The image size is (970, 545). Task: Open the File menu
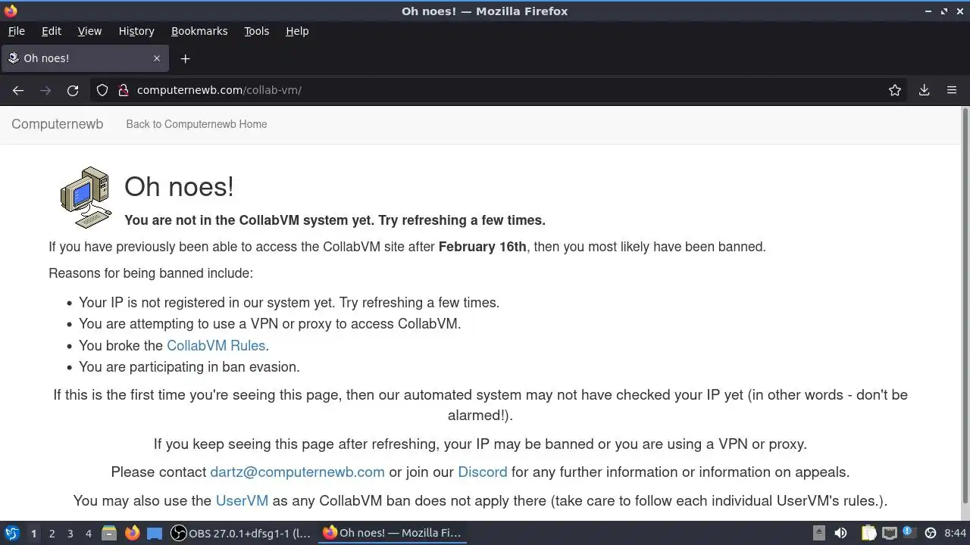[16, 31]
